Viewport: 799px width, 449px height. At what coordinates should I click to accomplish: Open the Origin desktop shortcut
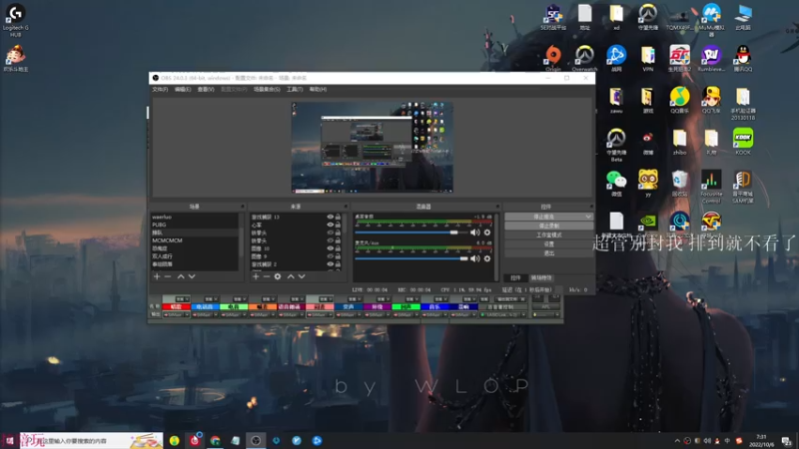point(553,57)
